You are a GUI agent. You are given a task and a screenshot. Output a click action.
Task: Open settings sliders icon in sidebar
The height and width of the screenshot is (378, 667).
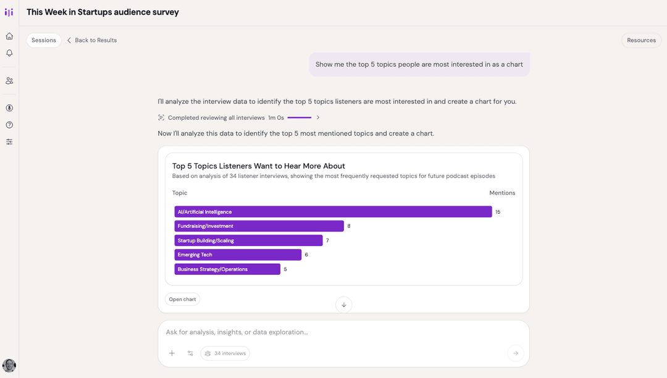(9, 141)
